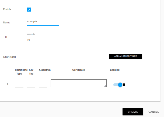164x117 pixels.
Task: Click the CREATE button
Action: pos(133,112)
